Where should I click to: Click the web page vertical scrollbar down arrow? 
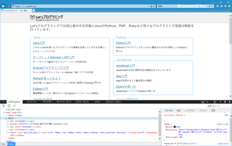tap(230, 96)
